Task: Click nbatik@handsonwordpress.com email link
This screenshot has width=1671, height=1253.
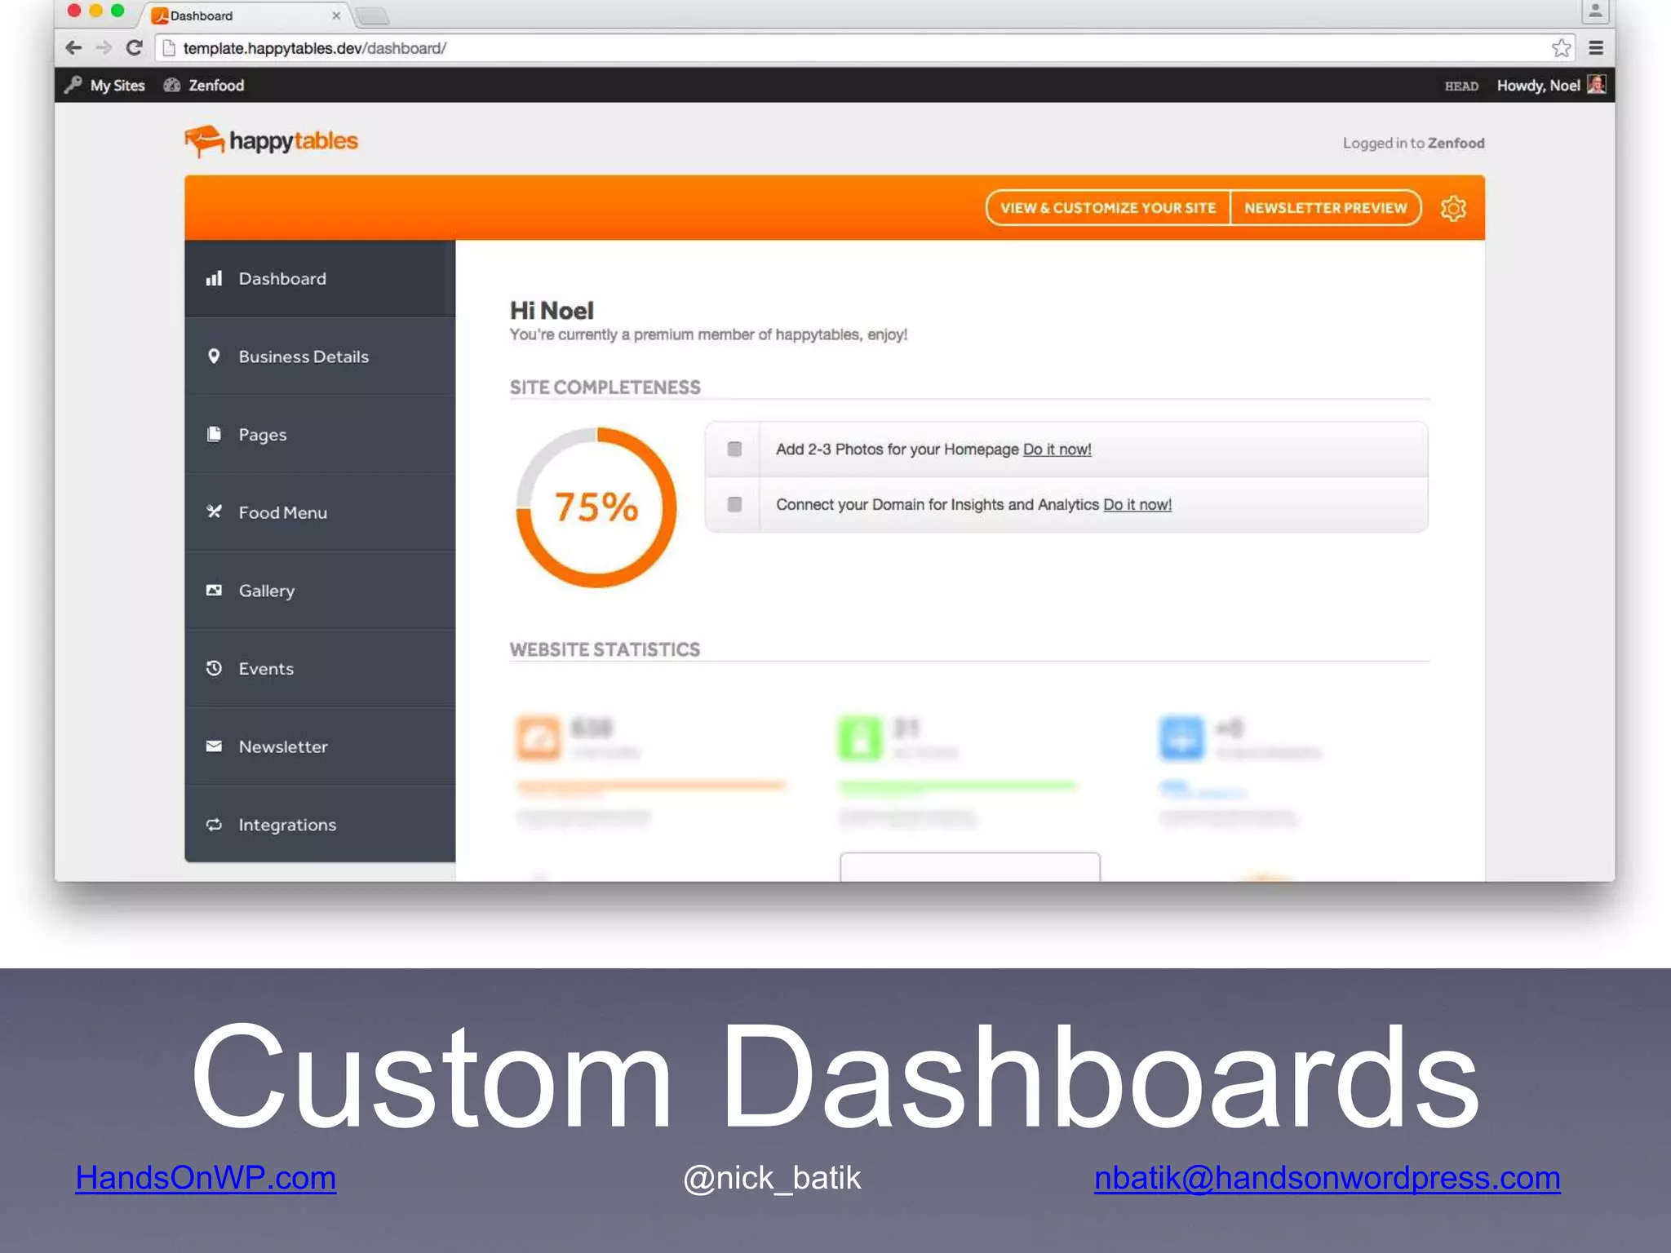Action: [1327, 1178]
